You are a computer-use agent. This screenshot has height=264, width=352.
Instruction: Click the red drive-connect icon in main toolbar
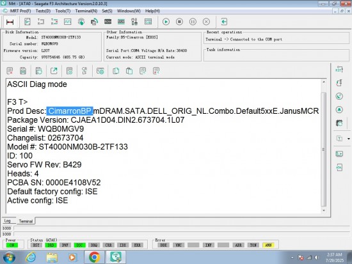(10, 22)
